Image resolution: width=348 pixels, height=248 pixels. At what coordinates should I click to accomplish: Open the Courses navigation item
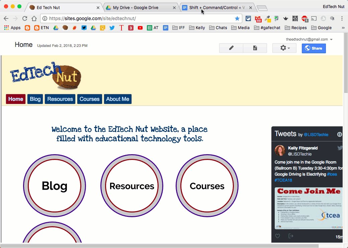90,99
